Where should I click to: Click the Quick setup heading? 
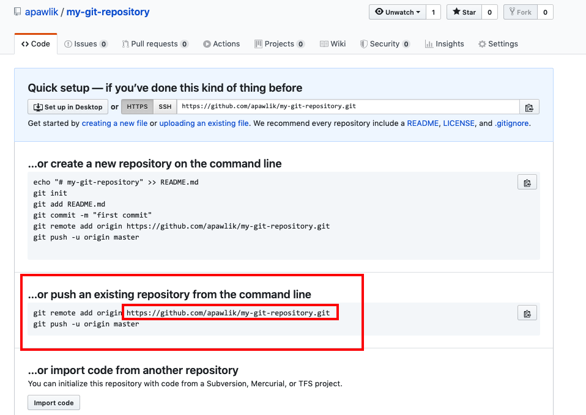pos(165,88)
